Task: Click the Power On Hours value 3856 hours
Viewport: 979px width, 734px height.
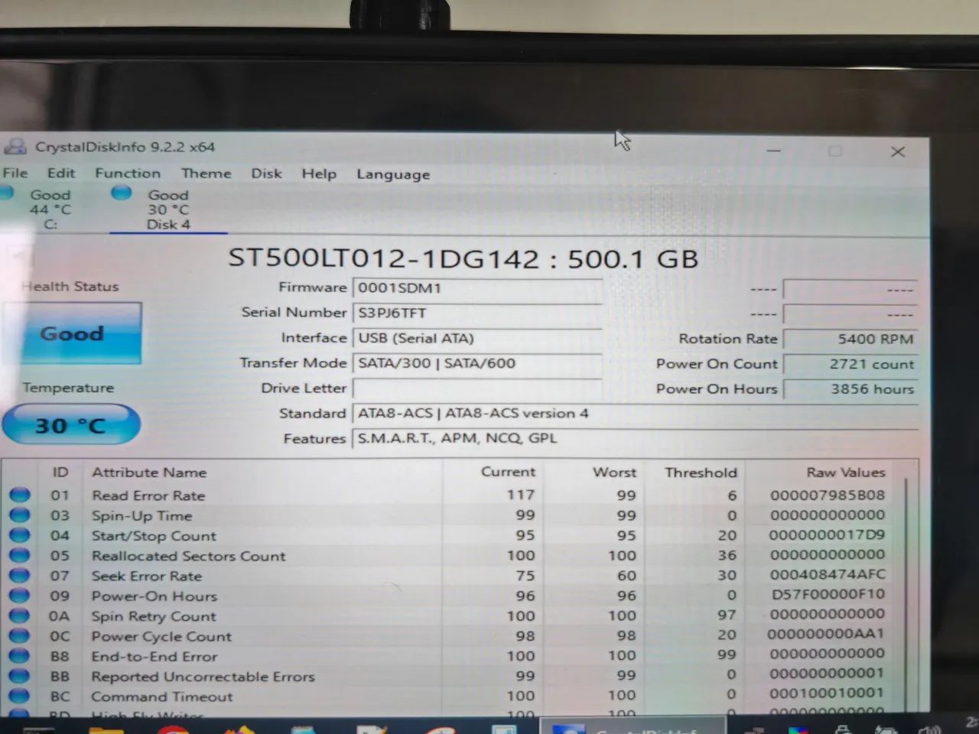Action: pos(851,388)
